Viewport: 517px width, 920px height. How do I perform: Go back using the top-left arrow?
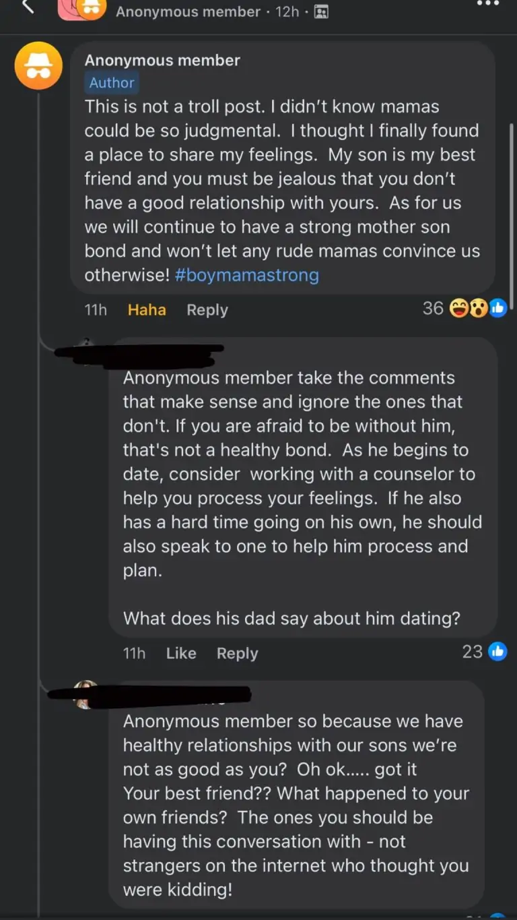click(27, 7)
